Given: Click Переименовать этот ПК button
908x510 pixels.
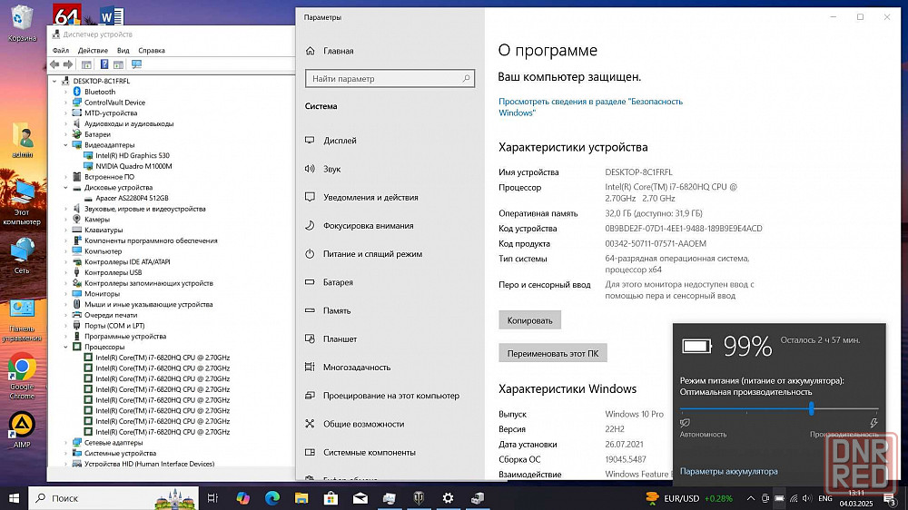Looking at the screenshot, I should (553, 353).
